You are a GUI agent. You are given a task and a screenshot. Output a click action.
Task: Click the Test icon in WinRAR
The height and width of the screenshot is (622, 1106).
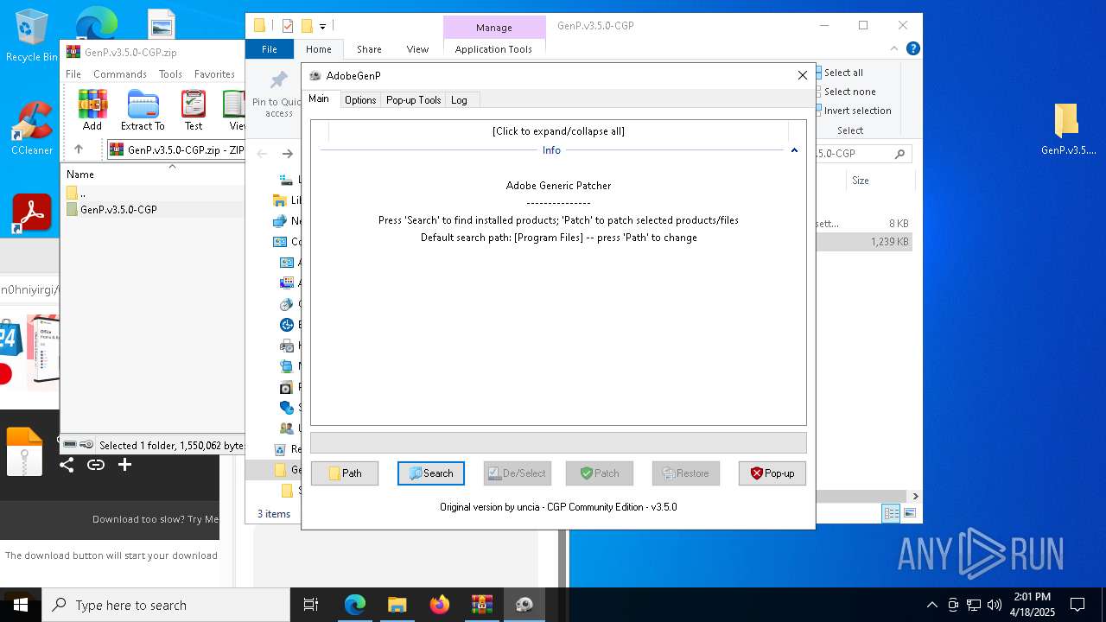click(194, 111)
